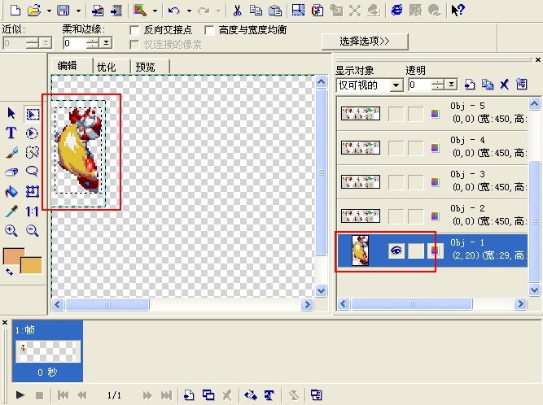
Task: Select the Fill bucket tool
Action: pos(11,191)
